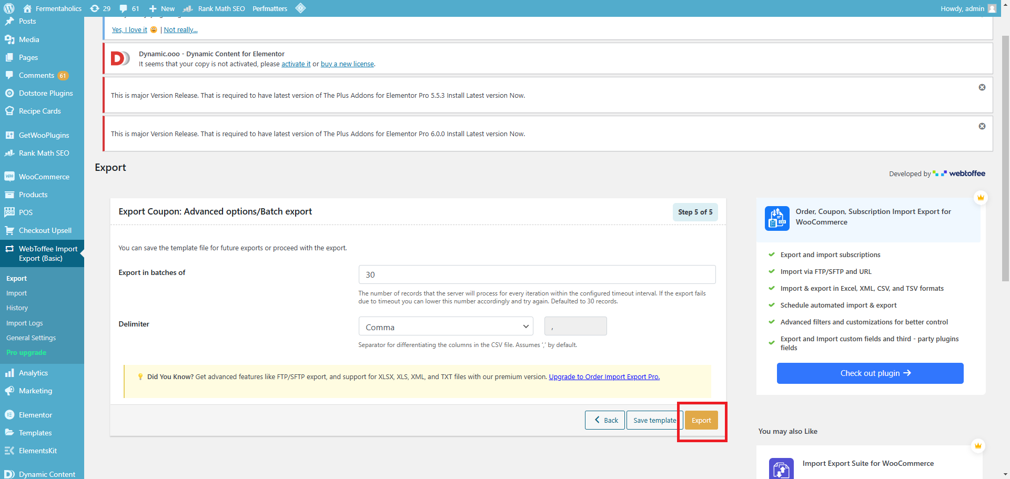1010x479 pixels.
Task: Click the Pro upgrade submenu link
Action: point(26,353)
